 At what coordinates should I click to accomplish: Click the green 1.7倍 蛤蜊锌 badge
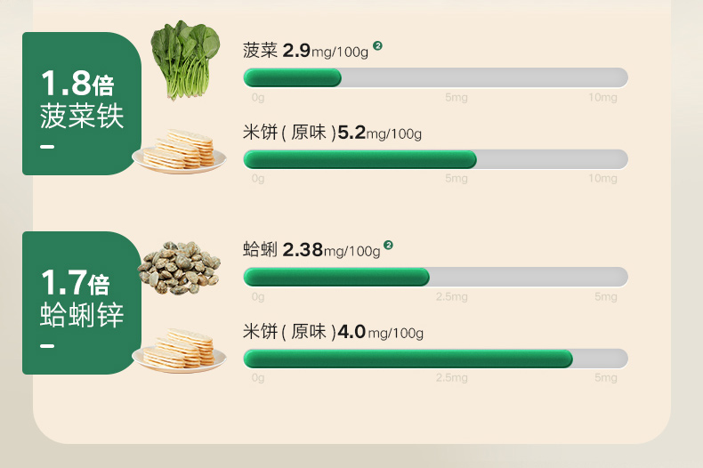coord(82,303)
